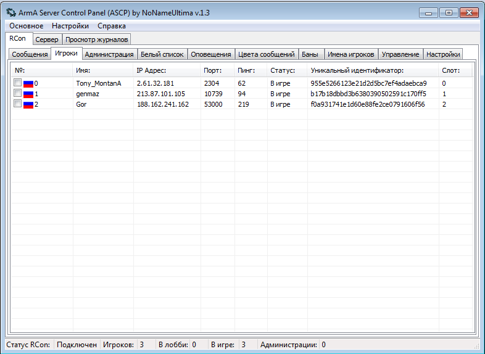Click the Игроков: count in status bar
The width and height of the screenshot is (485, 354).
point(142,345)
